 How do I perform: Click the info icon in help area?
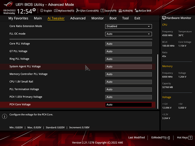coord(4,116)
